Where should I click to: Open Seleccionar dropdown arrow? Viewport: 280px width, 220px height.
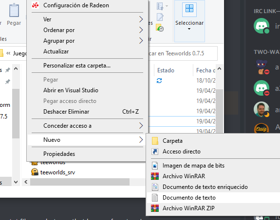189,29
